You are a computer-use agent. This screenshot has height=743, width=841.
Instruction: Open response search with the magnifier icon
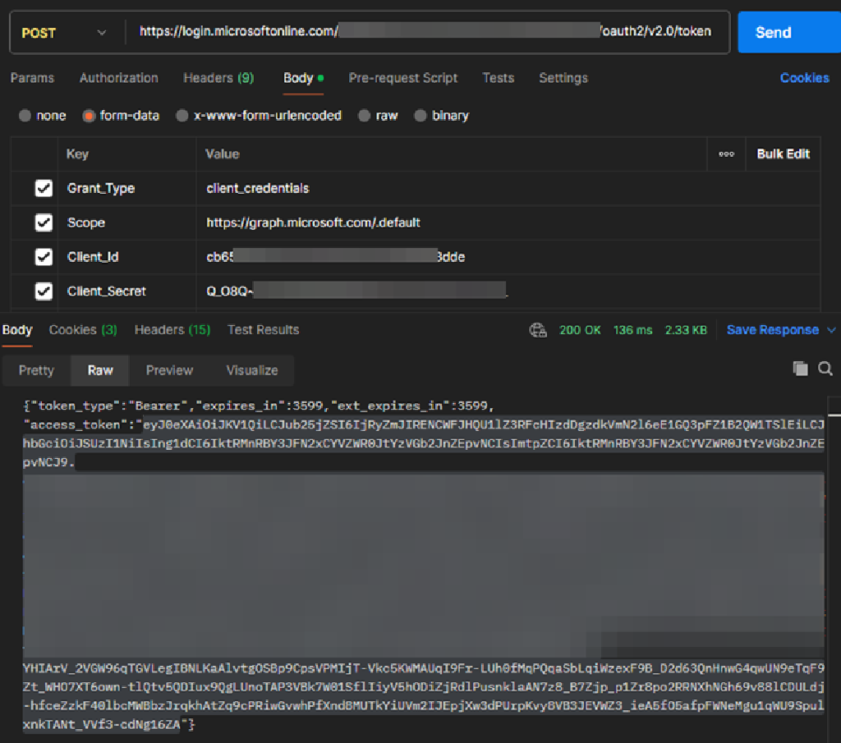[824, 369]
